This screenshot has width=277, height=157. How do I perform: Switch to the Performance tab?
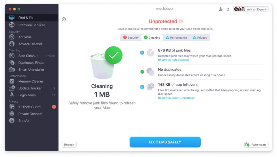point(176,38)
